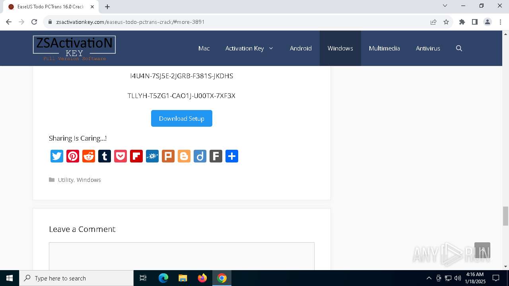The height and width of the screenshot is (286, 509).
Task: Click the Leave a Comment heading
Action: [82, 229]
